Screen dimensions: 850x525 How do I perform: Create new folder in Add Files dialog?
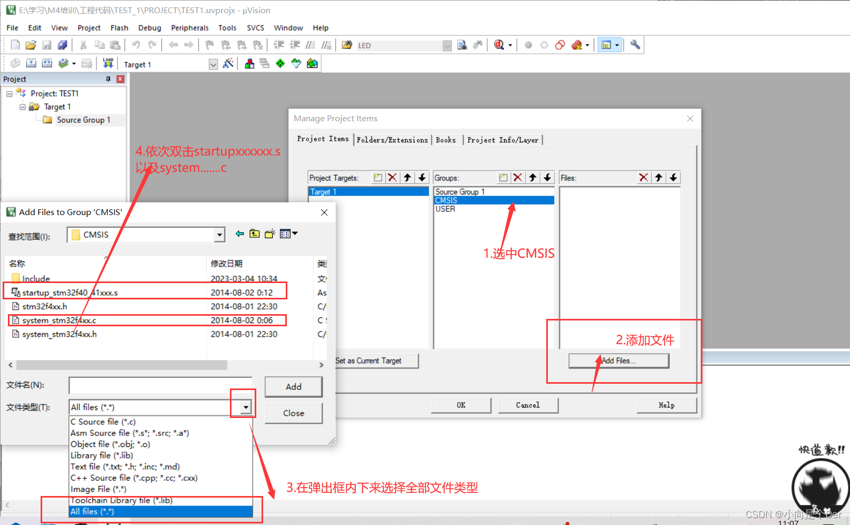pyautogui.click(x=270, y=234)
